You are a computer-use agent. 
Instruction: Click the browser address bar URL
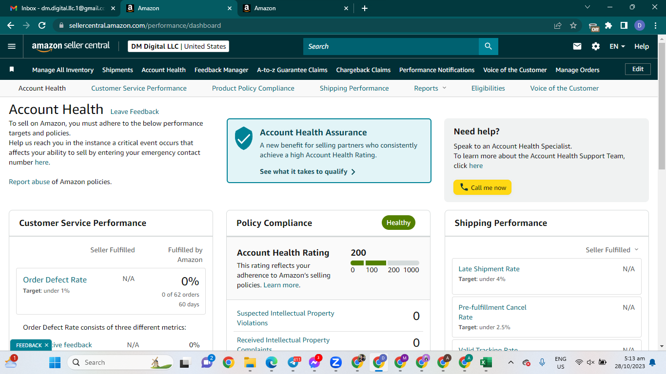point(145,25)
